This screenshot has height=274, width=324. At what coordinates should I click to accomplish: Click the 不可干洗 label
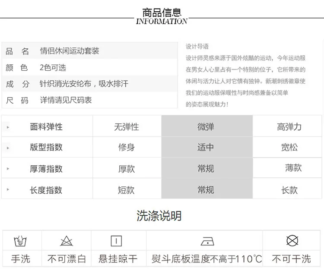291,259
